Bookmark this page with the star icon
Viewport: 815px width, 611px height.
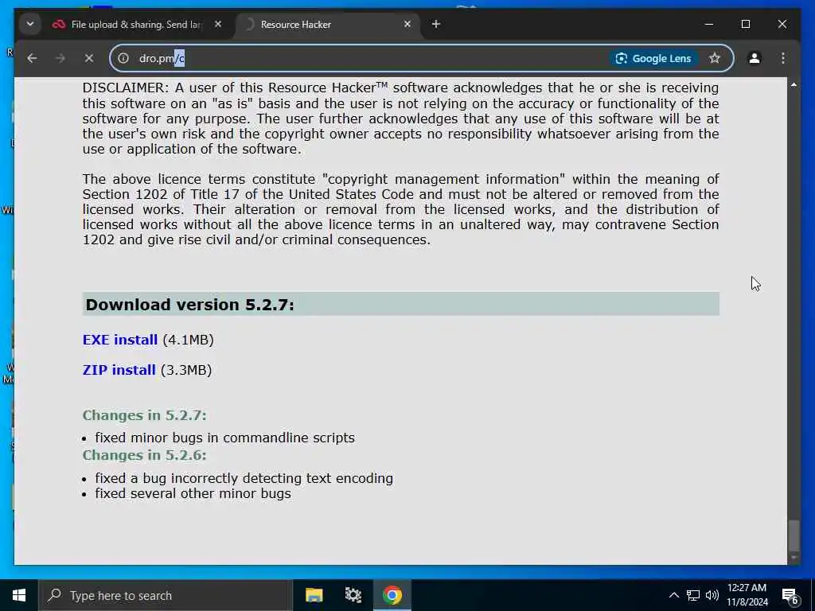tap(715, 58)
